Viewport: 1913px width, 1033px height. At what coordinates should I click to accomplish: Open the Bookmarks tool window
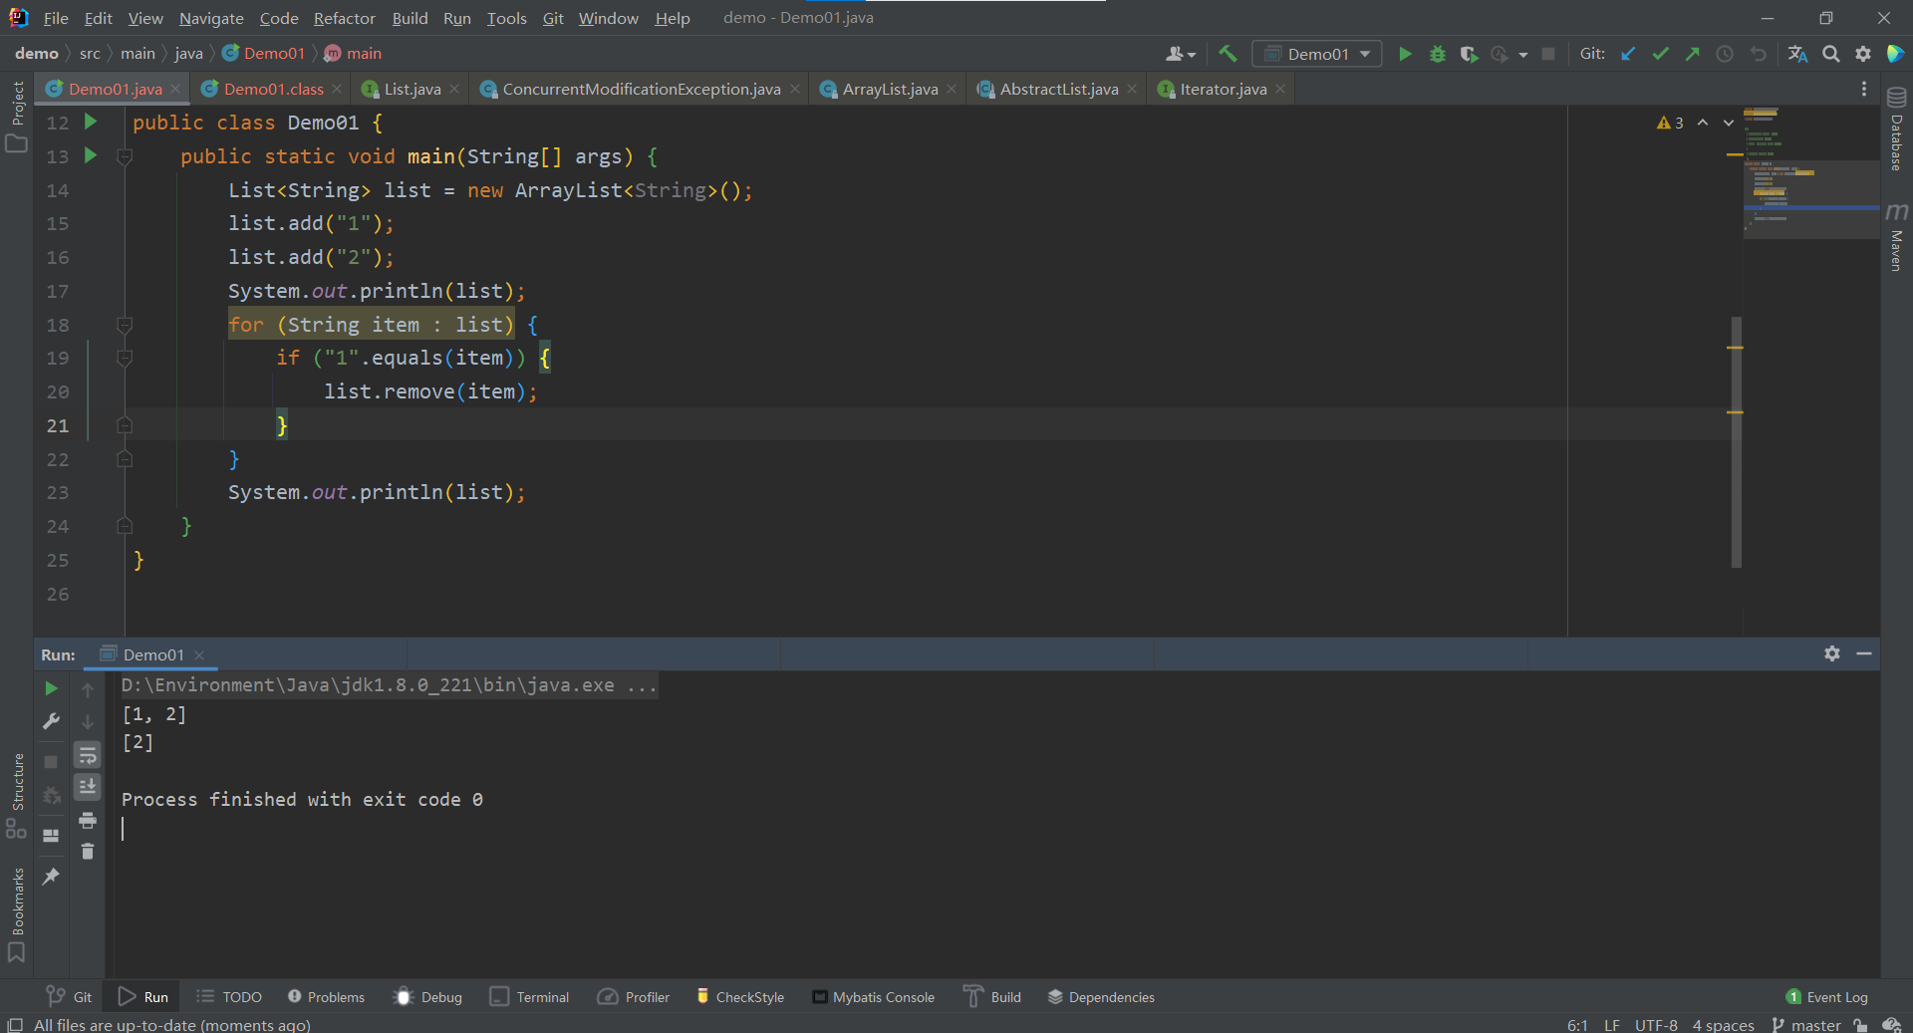pos(17,914)
